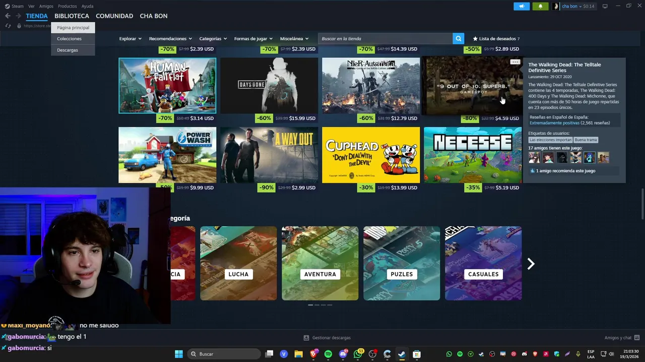This screenshot has height=362, width=645.
Task: Open Brave browser from the taskbar
Action: 313,354
